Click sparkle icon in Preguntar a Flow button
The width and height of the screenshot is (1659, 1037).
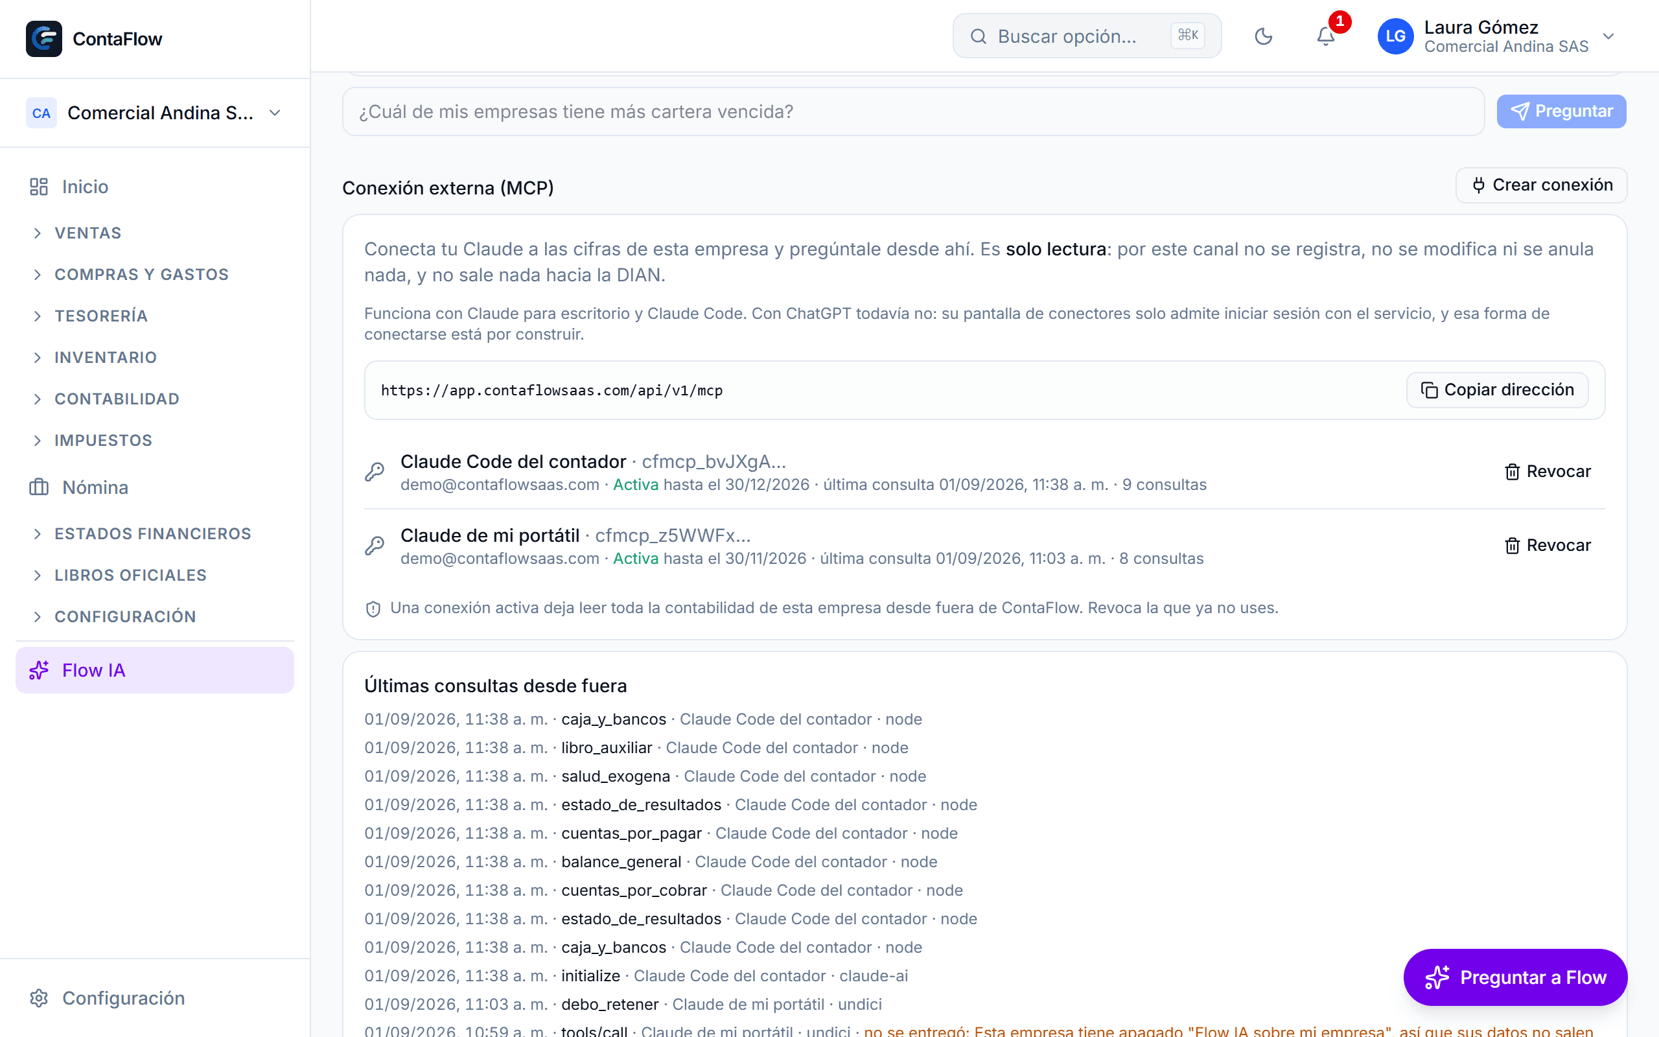pyautogui.click(x=1437, y=977)
